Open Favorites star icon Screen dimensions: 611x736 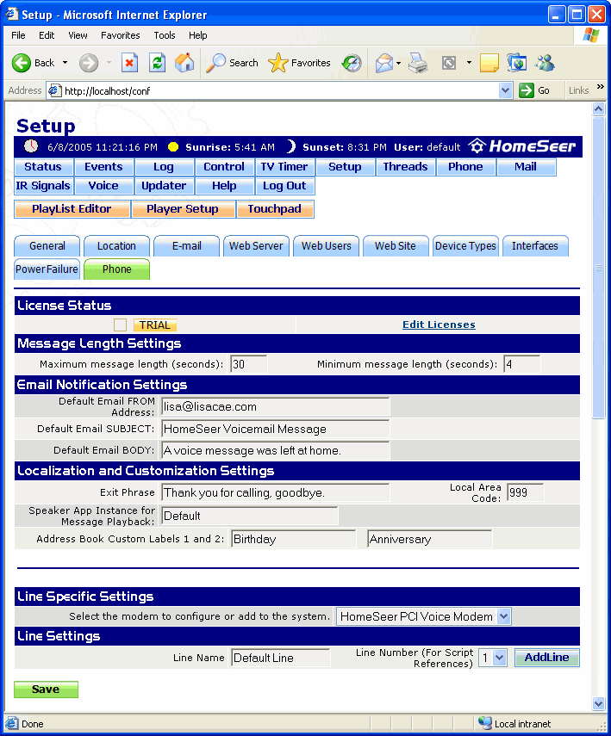pyautogui.click(x=277, y=63)
